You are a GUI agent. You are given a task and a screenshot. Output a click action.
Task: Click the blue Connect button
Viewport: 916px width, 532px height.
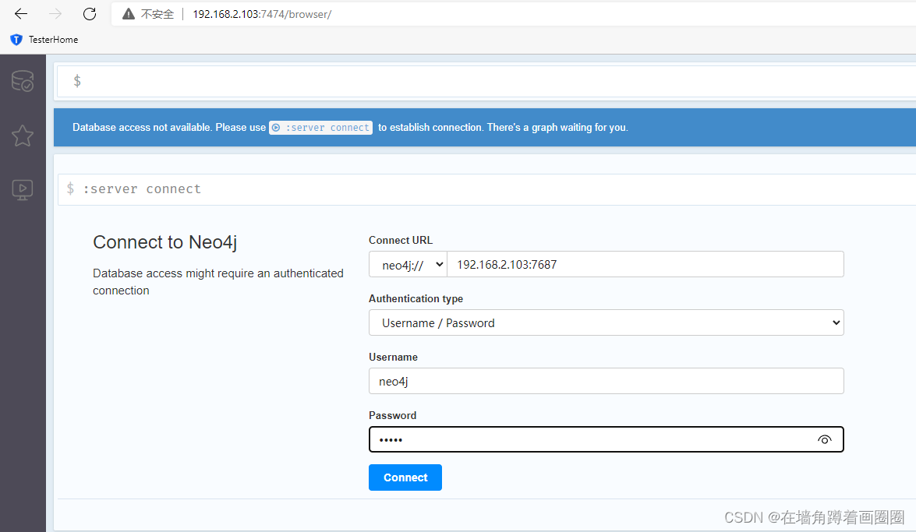(x=405, y=477)
